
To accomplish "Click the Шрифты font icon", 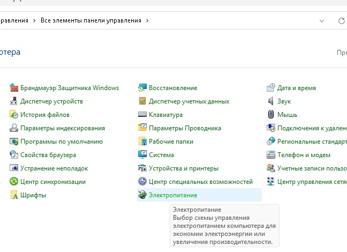I will pos(14,195).
